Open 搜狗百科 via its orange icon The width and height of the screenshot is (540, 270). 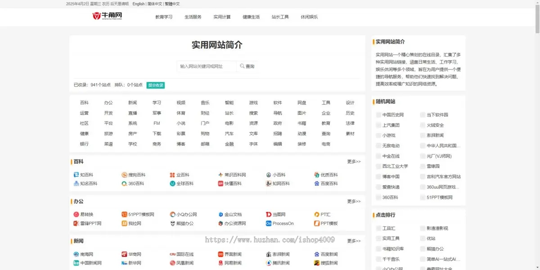tap(124, 175)
